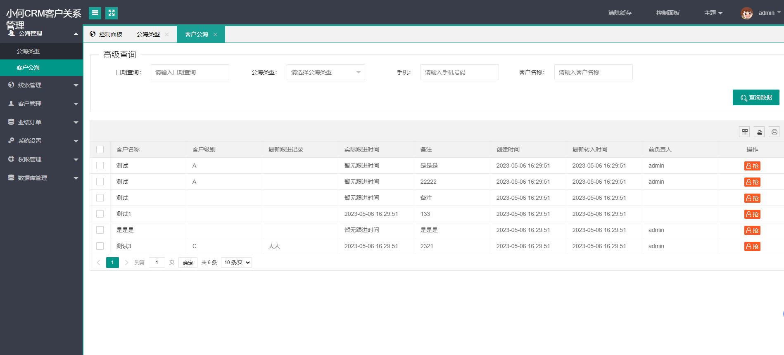The height and width of the screenshot is (355, 784).
Task: Open 公海类型 in the sidebar
Action: pyautogui.click(x=41, y=51)
